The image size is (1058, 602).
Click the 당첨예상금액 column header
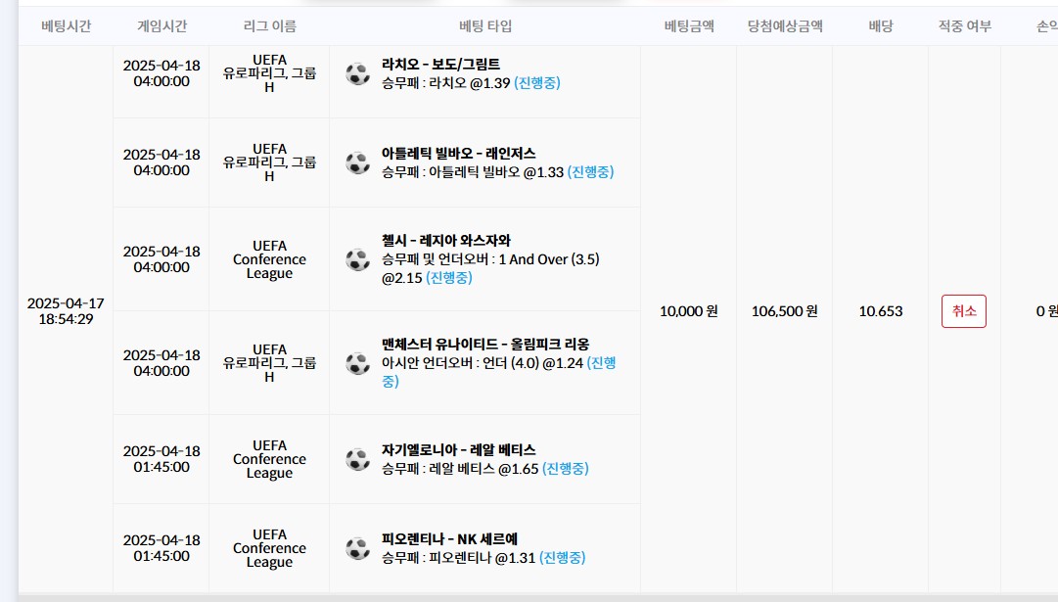pos(785,26)
